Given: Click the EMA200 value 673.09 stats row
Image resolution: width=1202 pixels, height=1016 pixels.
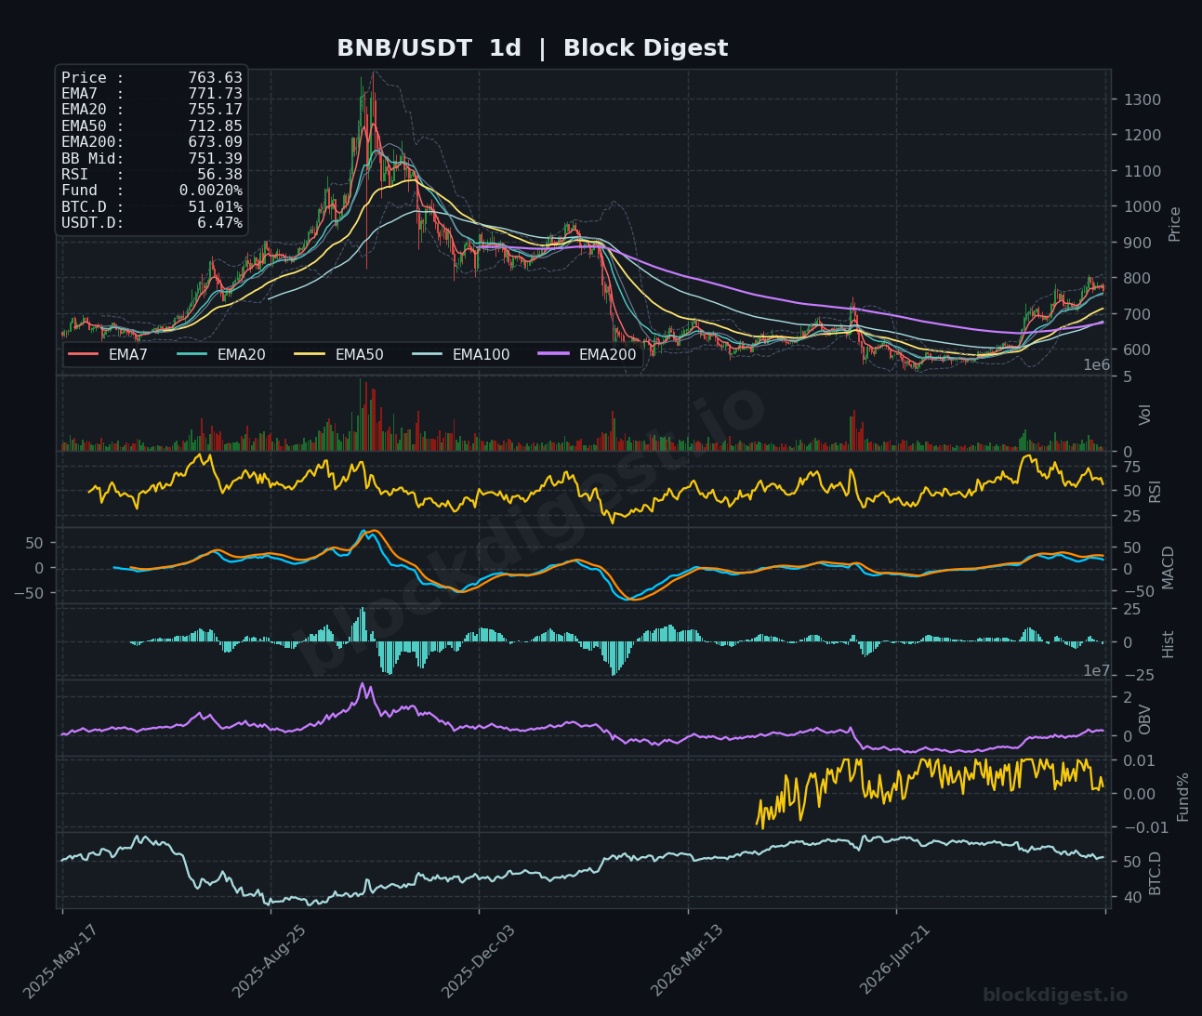Looking at the screenshot, I should [x=152, y=142].
